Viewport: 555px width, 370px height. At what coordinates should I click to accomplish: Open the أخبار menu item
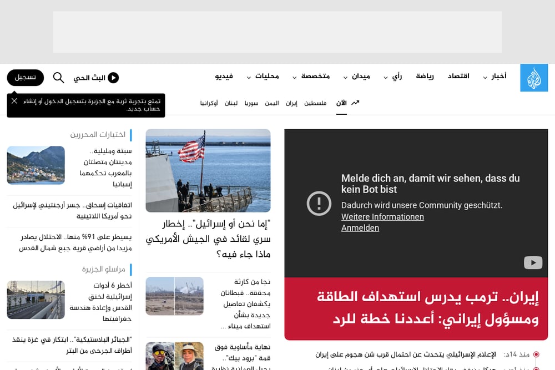(499, 76)
